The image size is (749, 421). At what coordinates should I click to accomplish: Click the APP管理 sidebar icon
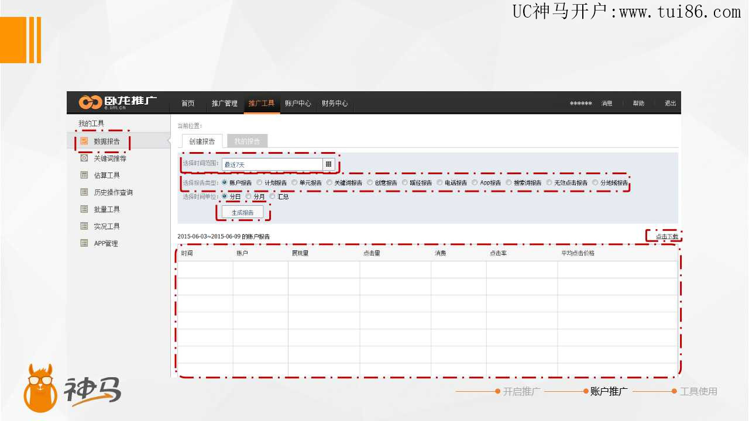[x=84, y=243]
